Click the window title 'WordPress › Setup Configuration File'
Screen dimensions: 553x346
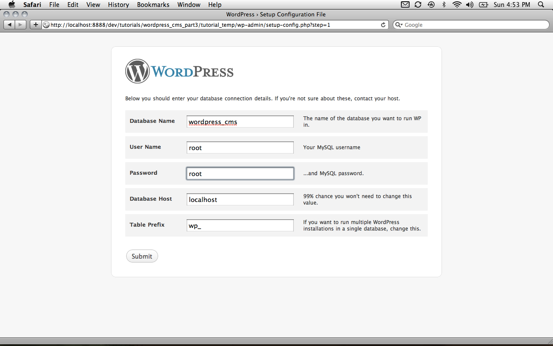(x=276, y=14)
